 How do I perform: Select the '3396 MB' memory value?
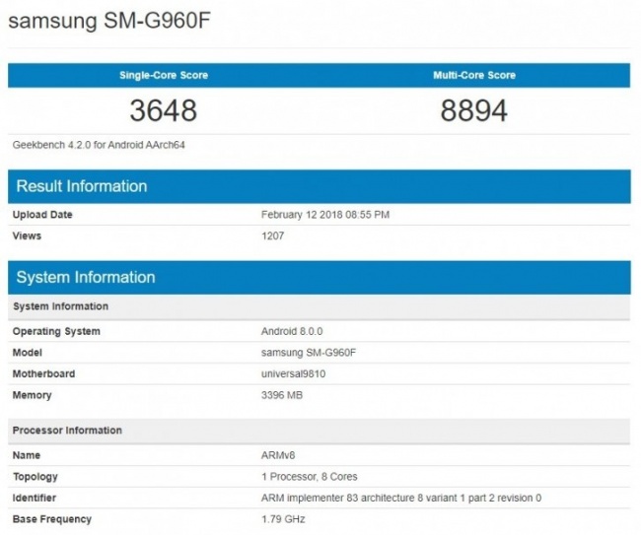(x=282, y=395)
